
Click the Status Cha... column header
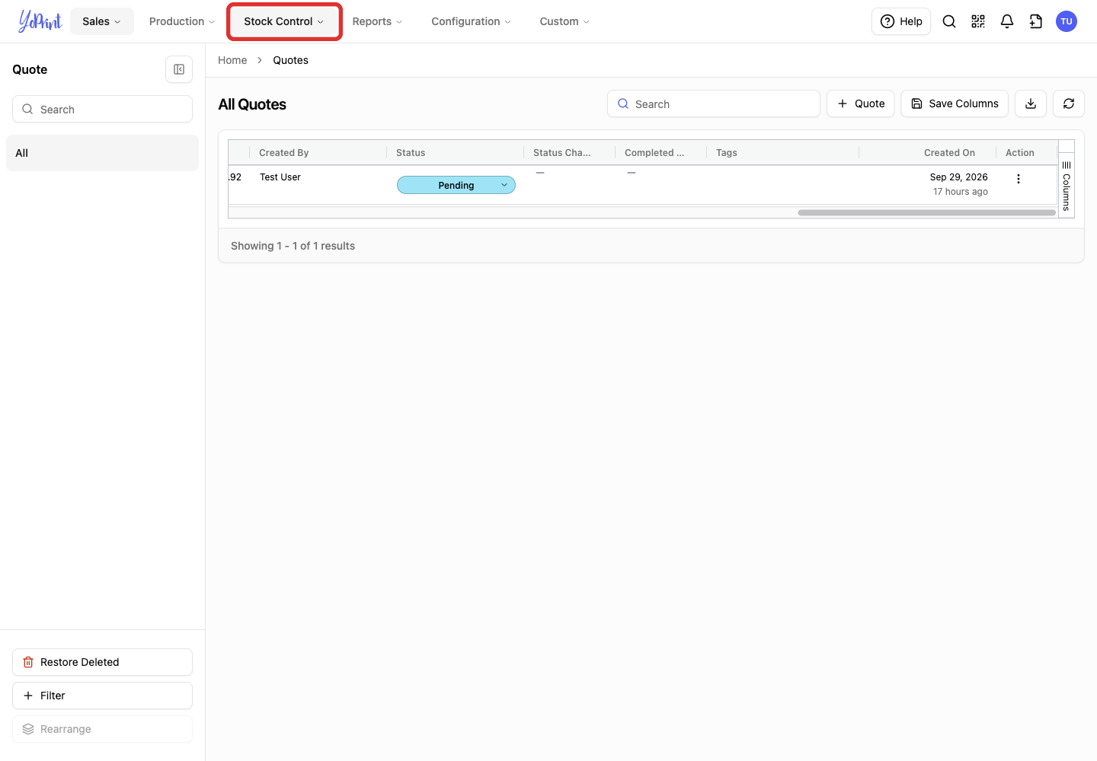(562, 153)
